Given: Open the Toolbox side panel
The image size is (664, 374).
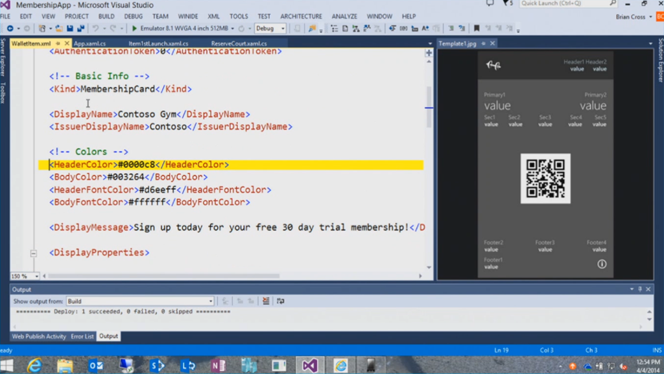Looking at the screenshot, I should pos(3,93).
